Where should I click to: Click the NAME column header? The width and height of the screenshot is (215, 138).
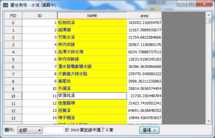click(92, 16)
